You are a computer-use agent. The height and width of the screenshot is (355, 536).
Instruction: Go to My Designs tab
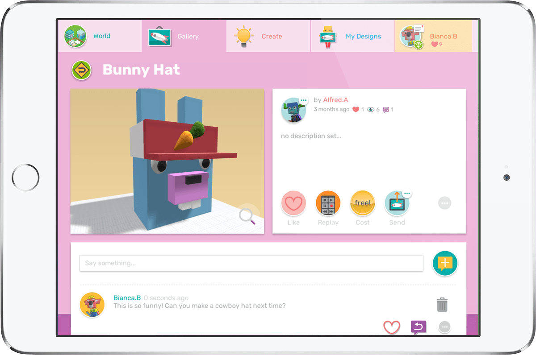(352, 36)
